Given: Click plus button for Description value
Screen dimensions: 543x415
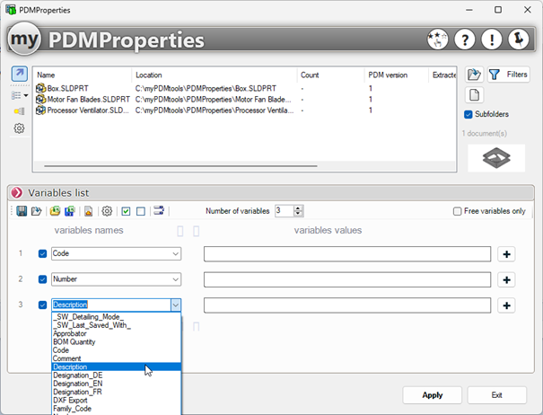Looking at the screenshot, I should coord(506,305).
